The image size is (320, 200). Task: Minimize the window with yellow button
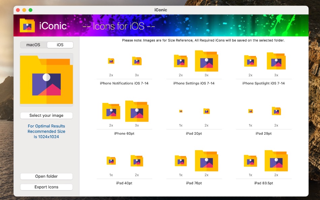point(24,10)
